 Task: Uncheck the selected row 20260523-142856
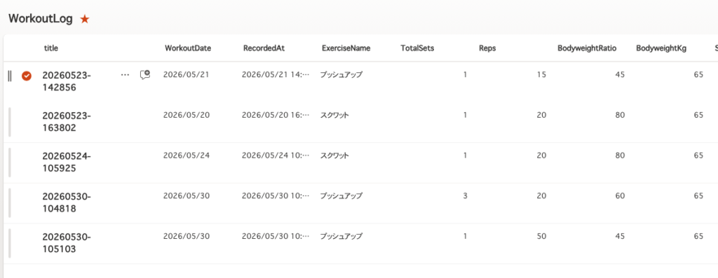click(x=27, y=76)
